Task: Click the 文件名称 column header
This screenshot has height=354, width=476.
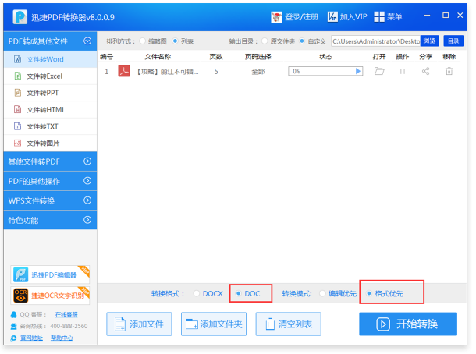Action: [158, 57]
